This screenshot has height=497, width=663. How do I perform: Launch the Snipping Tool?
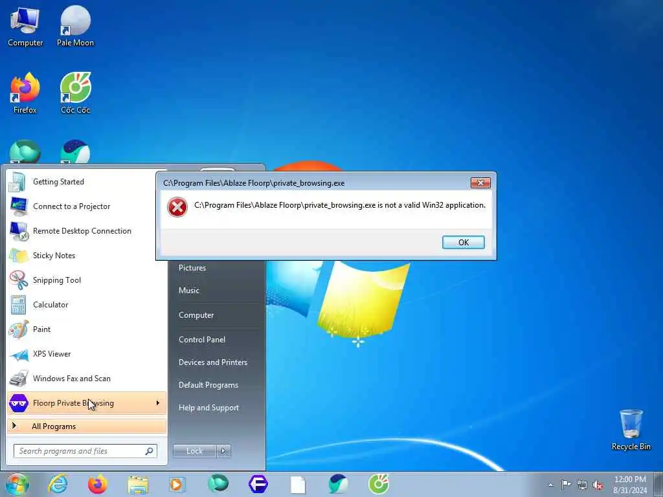[87, 280]
